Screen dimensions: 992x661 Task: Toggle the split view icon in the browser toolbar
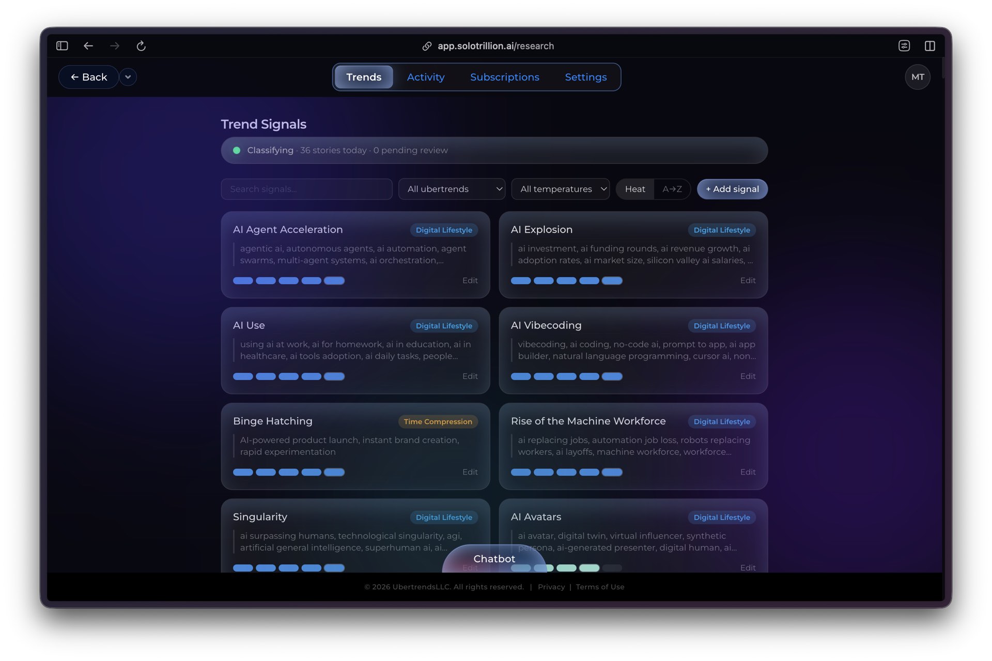(930, 46)
